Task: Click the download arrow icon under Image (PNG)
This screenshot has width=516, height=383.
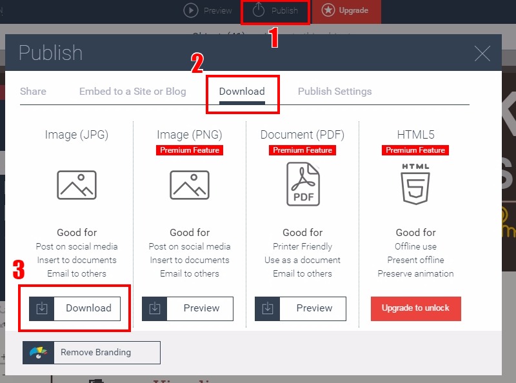Action: 155,309
